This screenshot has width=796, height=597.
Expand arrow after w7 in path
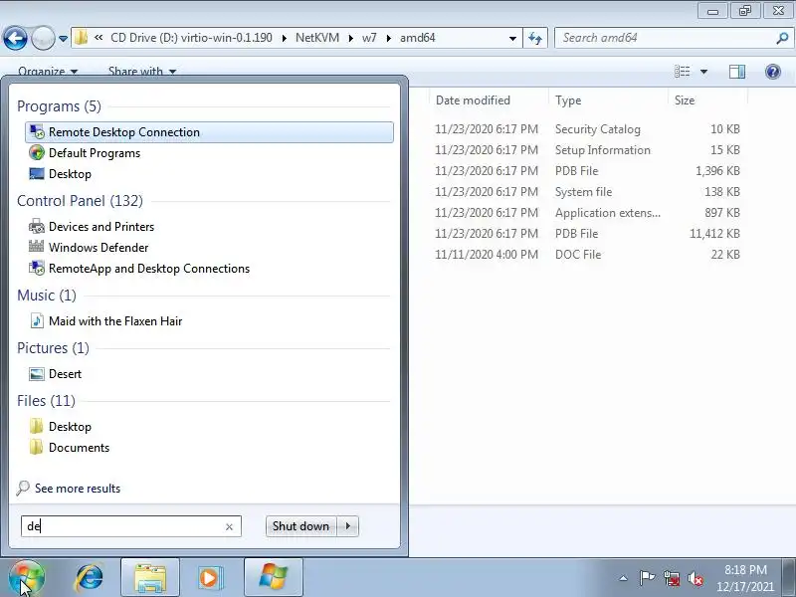388,38
